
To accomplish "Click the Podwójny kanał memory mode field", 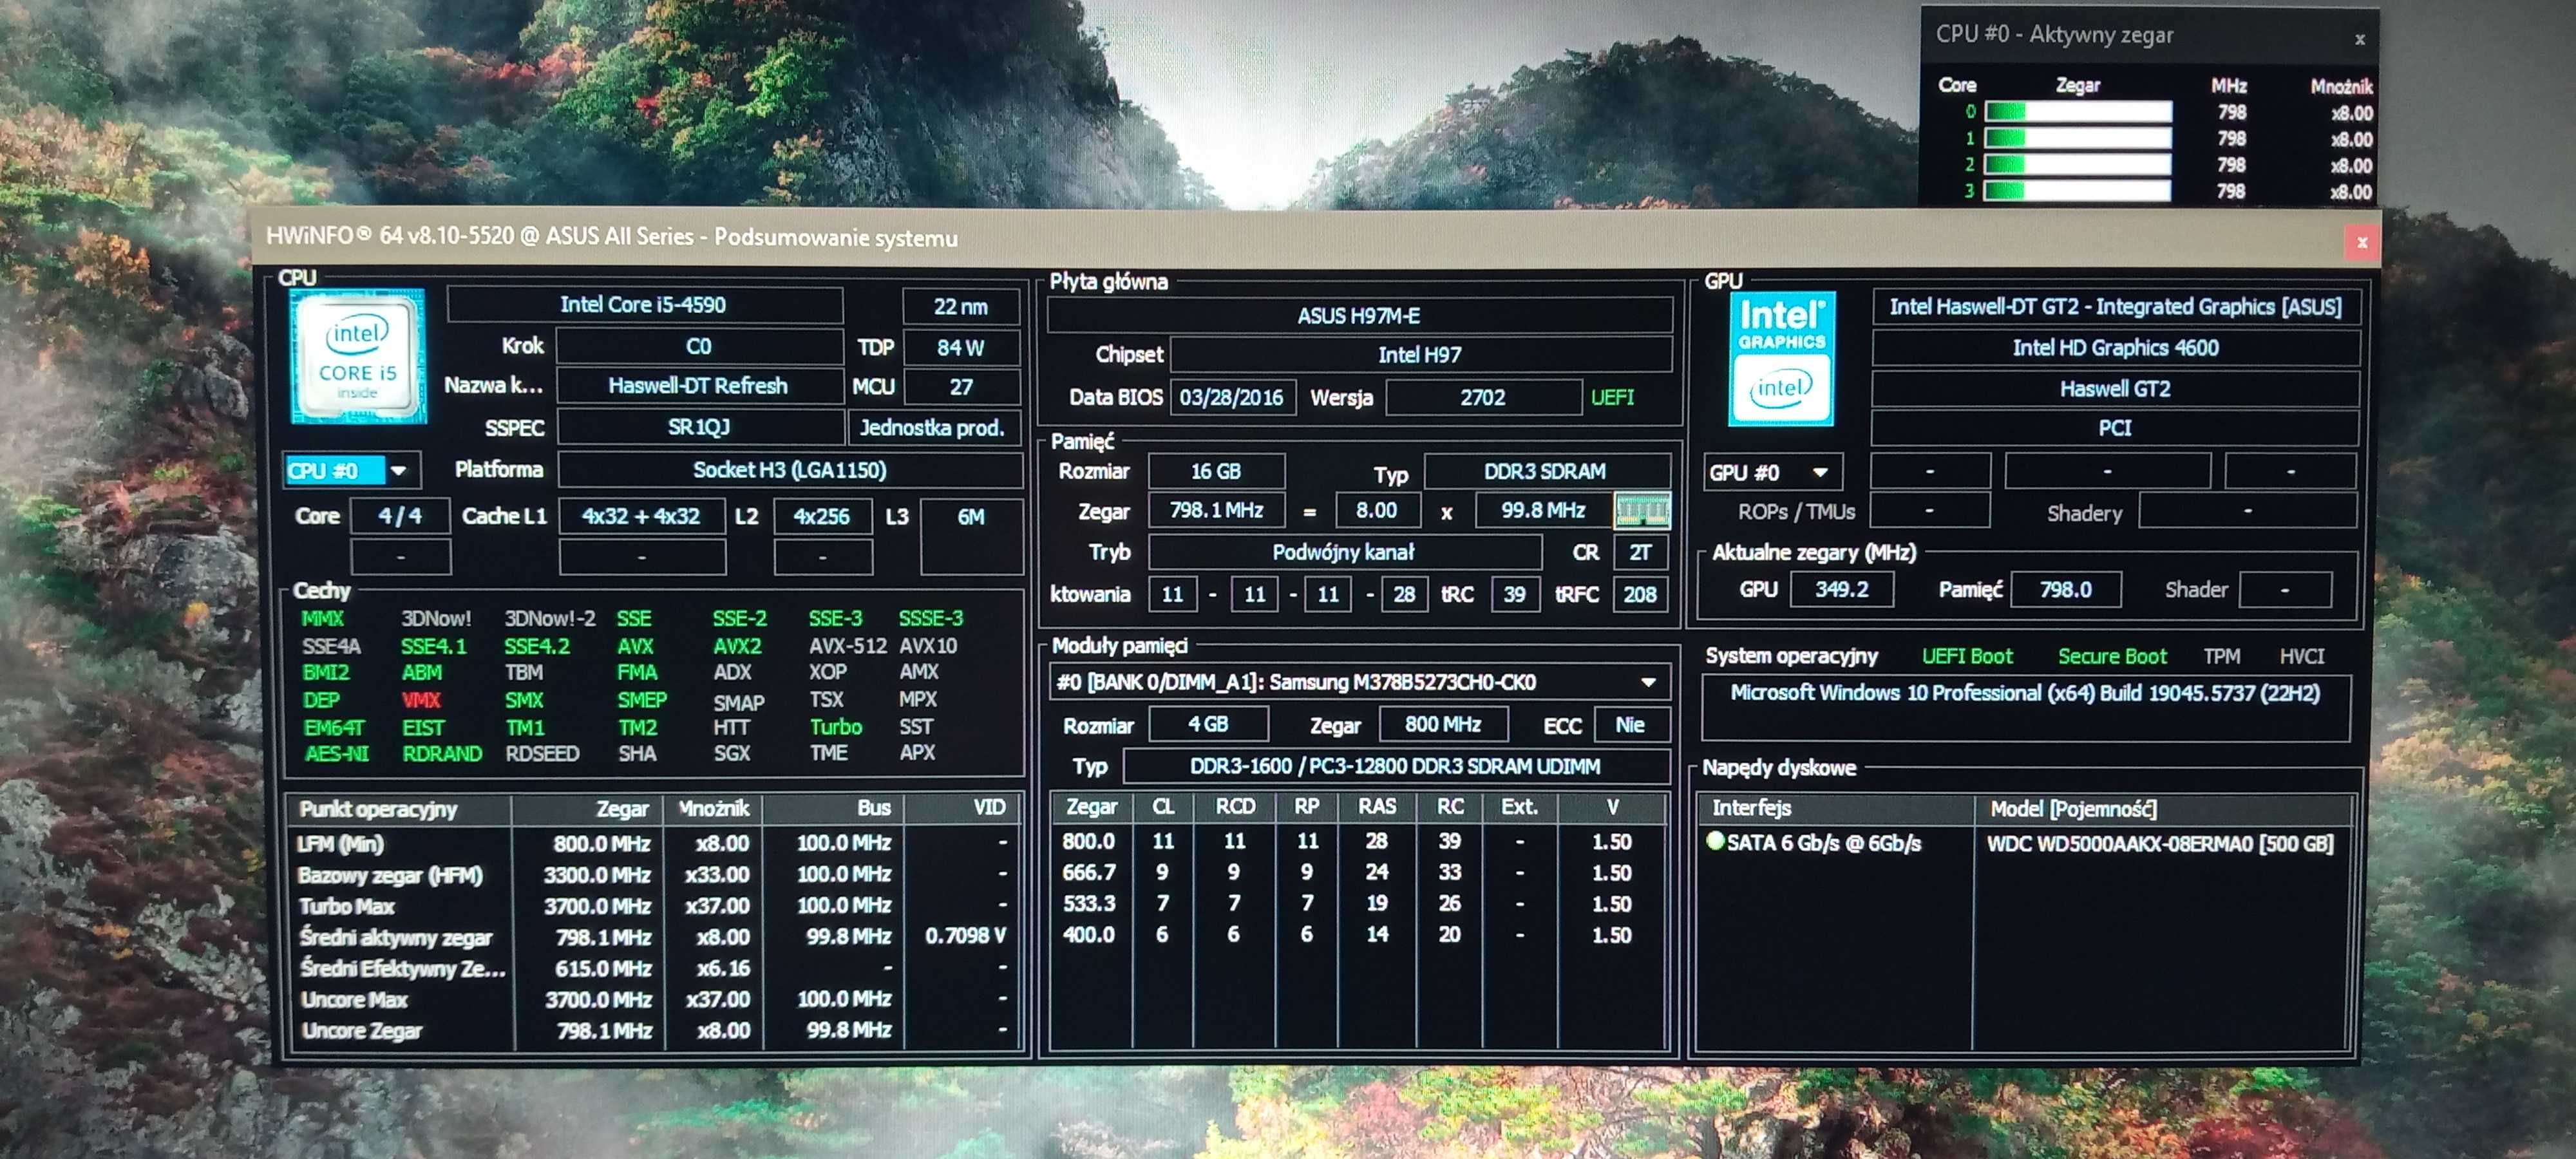I will pos(1344,552).
